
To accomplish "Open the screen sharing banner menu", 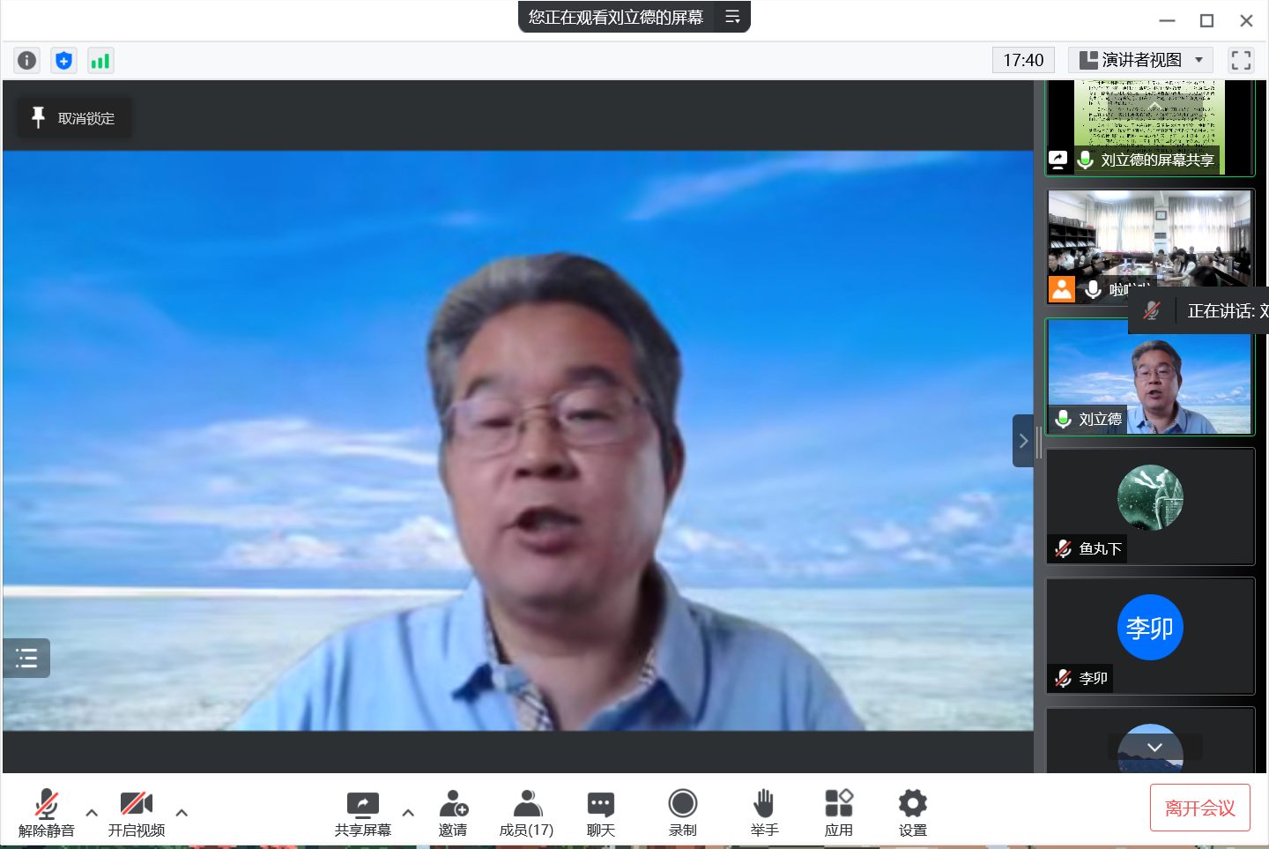I will pyautogui.click(x=732, y=17).
